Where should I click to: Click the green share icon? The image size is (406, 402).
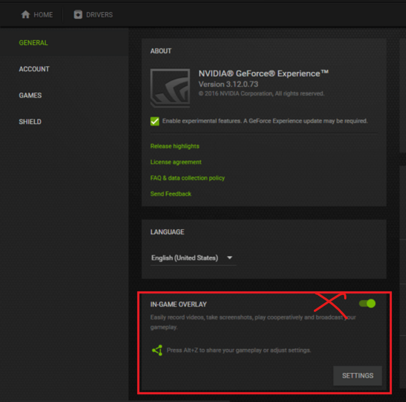[x=157, y=350]
